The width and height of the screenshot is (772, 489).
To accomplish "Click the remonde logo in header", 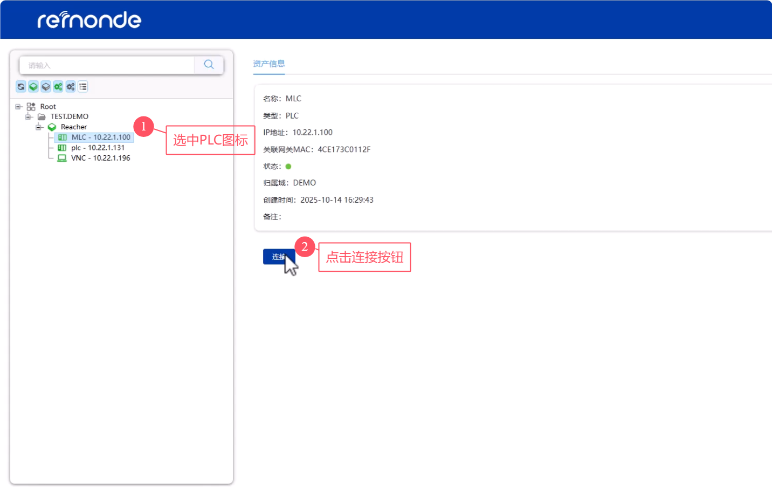I will pyautogui.click(x=89, y=20).
